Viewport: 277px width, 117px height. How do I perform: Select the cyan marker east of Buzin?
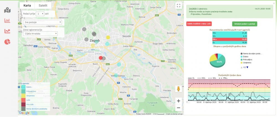(119, 64)
